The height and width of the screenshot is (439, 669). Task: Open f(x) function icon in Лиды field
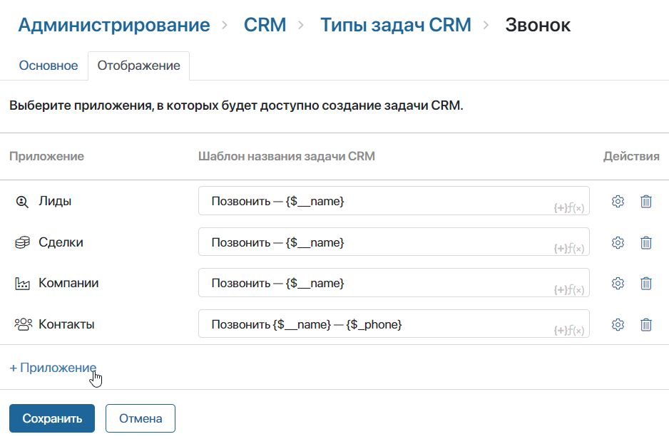pos(576,208)
